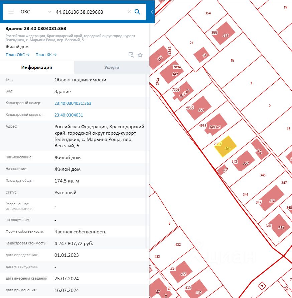
Task: Open the hamburger menu in search bar
Action: pyautogui.click(x=11, y=12)
